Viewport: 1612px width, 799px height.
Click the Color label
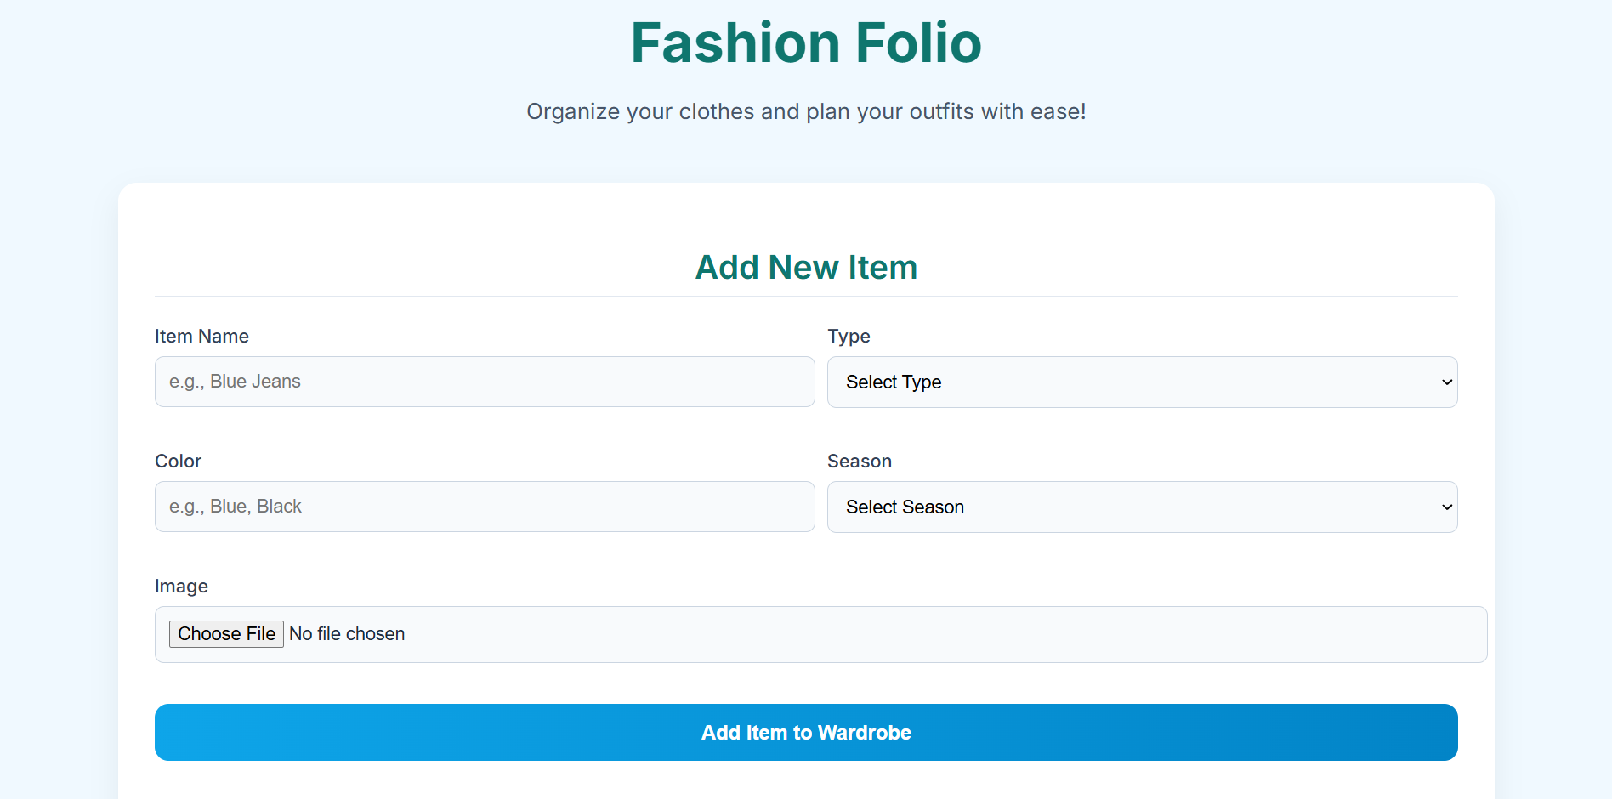[x=178, y=461]
